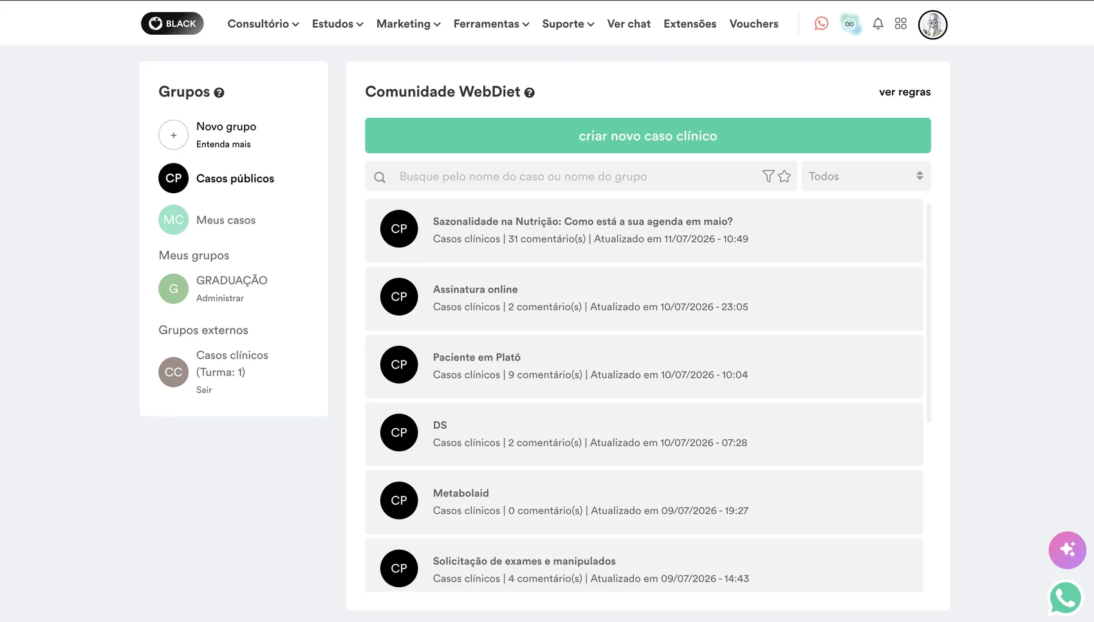The width and height of the screenshot is (1094, 622).
Task: Open the Todos filter dropdown
Action: click(866, 176)
